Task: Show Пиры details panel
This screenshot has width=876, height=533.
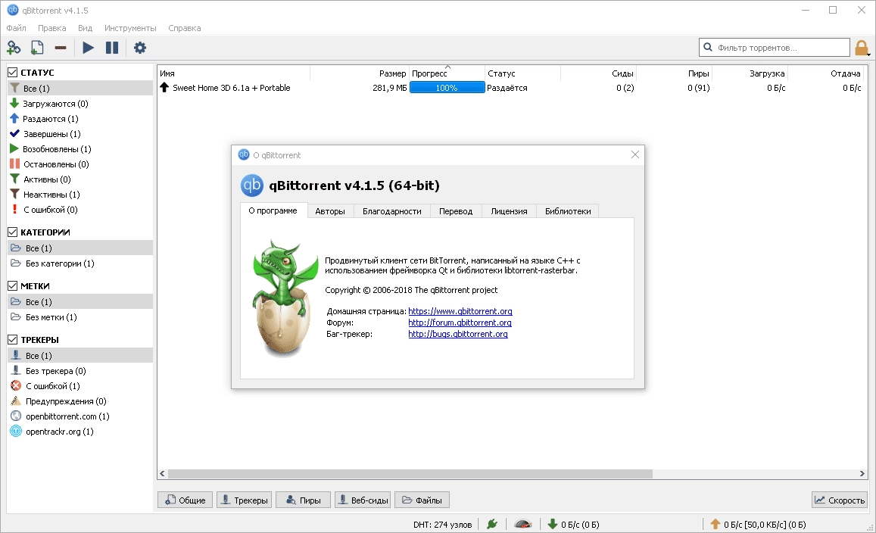Action: point(304,500)
